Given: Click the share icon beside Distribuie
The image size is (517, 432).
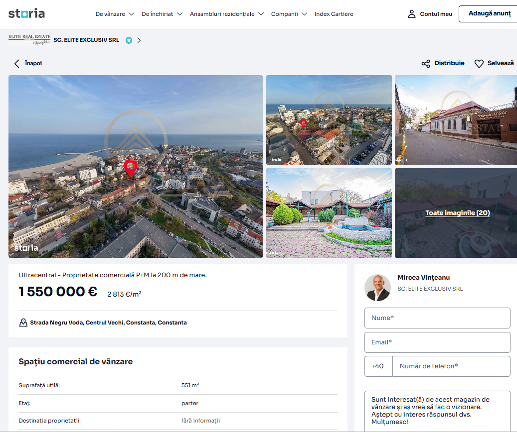Looking at the screenshot, I should [426, 64].
